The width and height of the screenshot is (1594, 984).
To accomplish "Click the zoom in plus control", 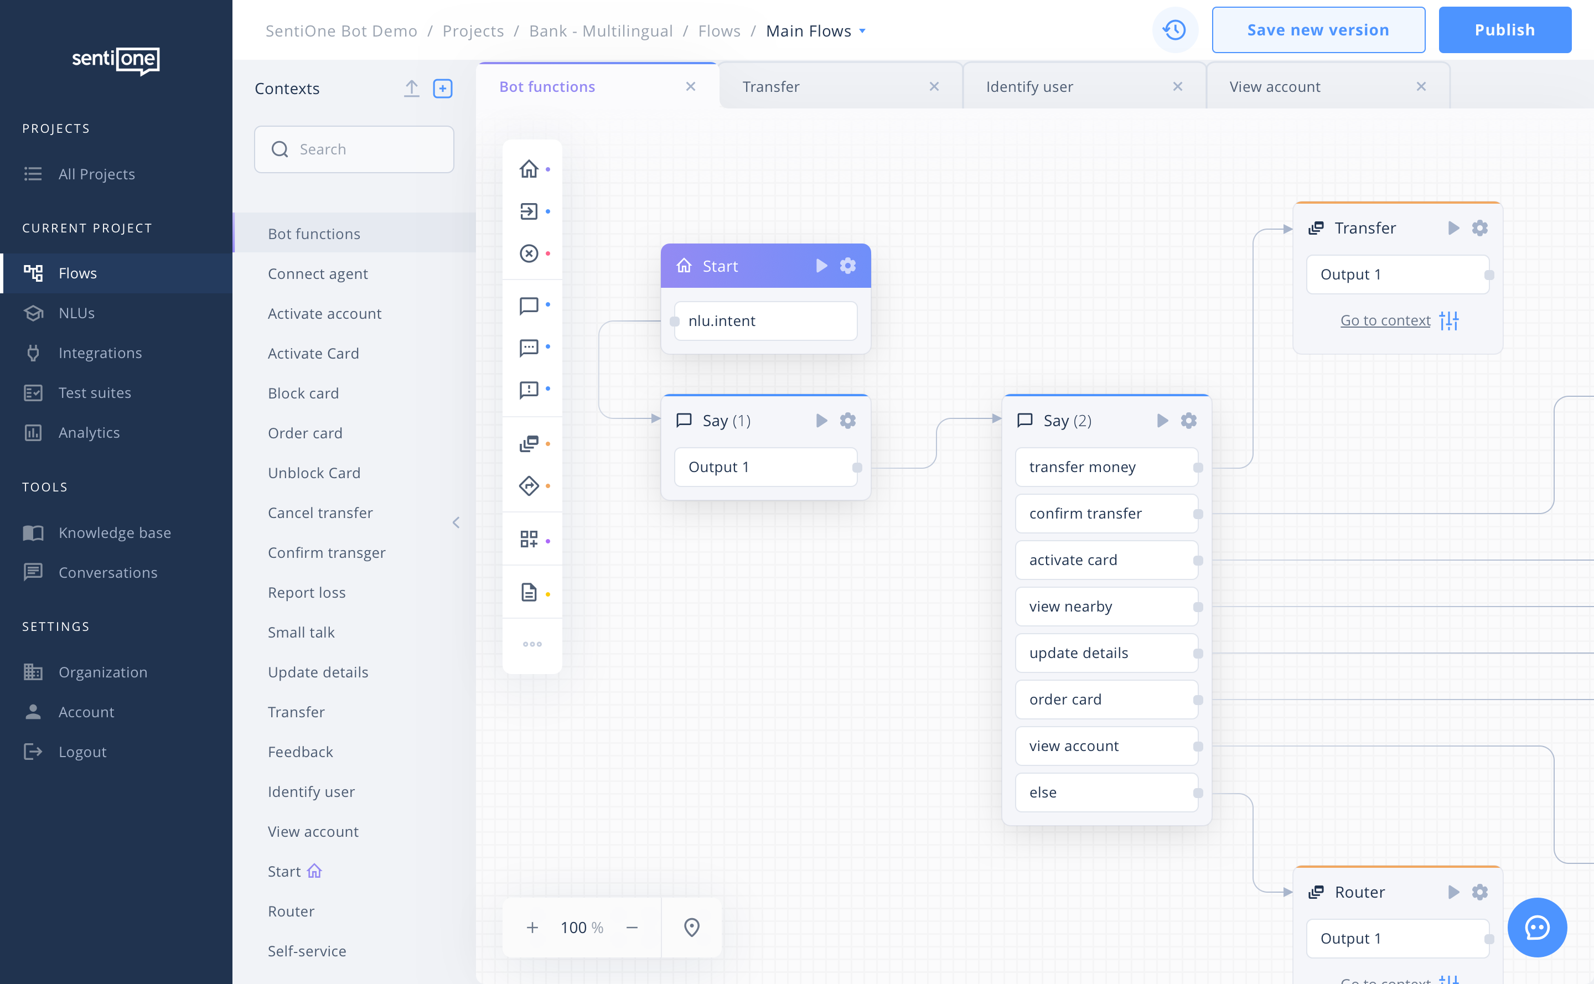I will (532, 927).
